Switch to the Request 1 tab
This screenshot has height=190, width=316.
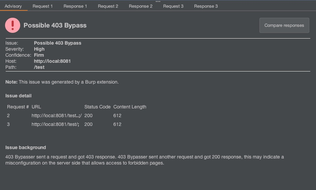[43, 6]
